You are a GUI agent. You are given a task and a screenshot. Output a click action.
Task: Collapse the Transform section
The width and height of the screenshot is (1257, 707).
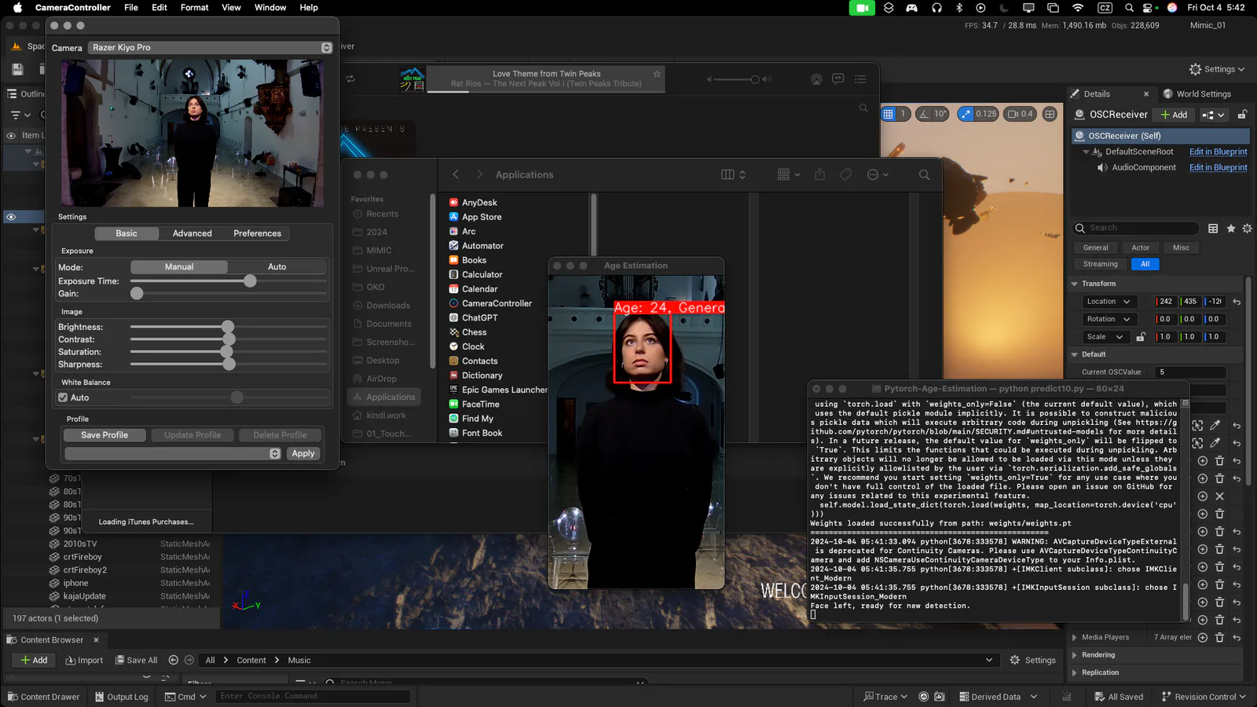tap(1075, 284)
